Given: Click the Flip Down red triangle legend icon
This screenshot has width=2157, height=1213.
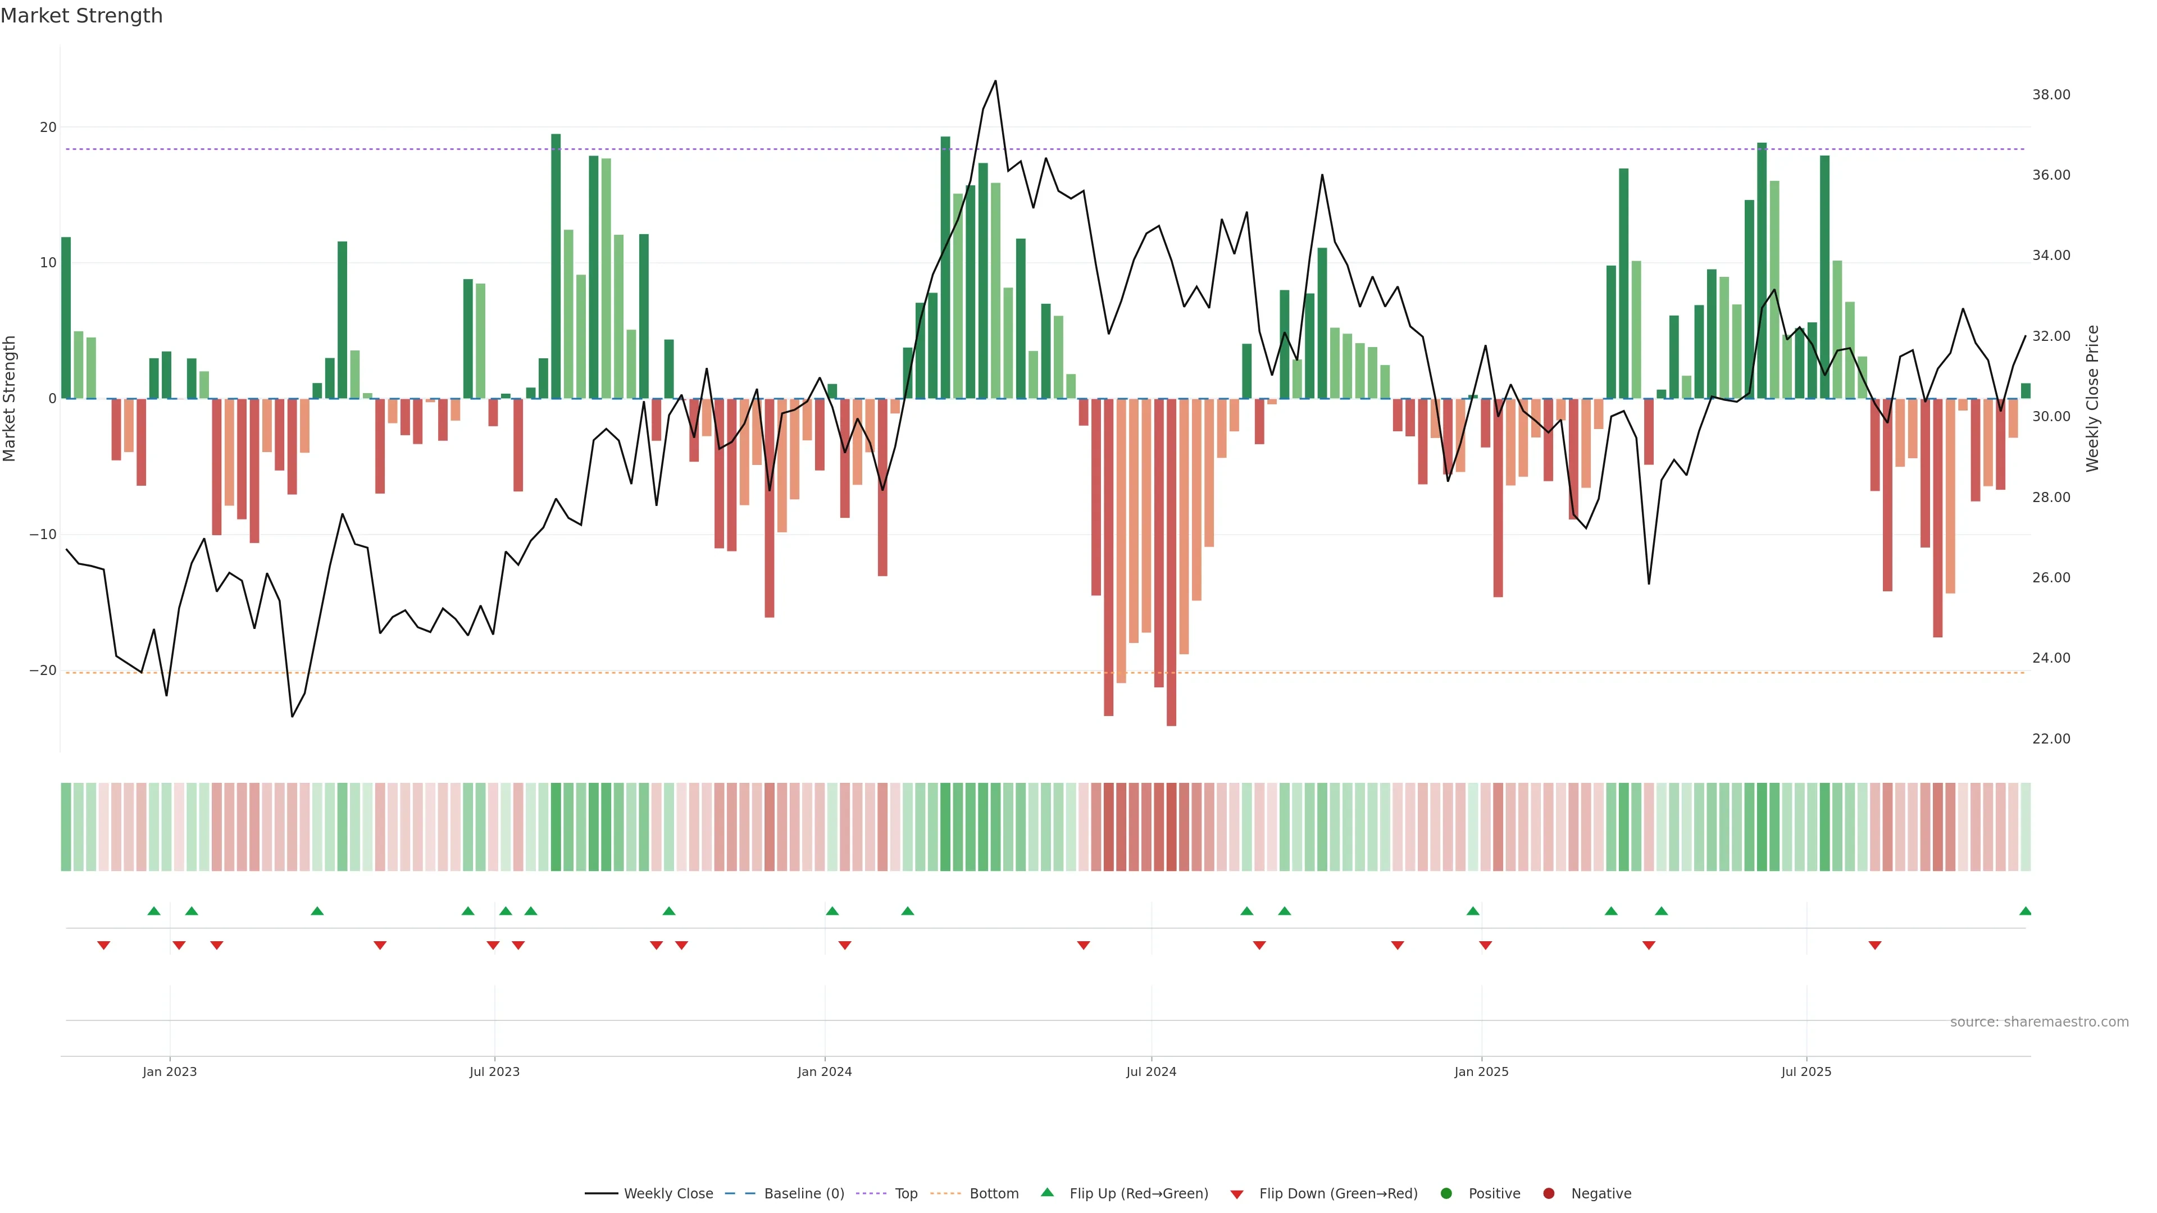Looking at the screenshot, I should pos(1237,1194).
